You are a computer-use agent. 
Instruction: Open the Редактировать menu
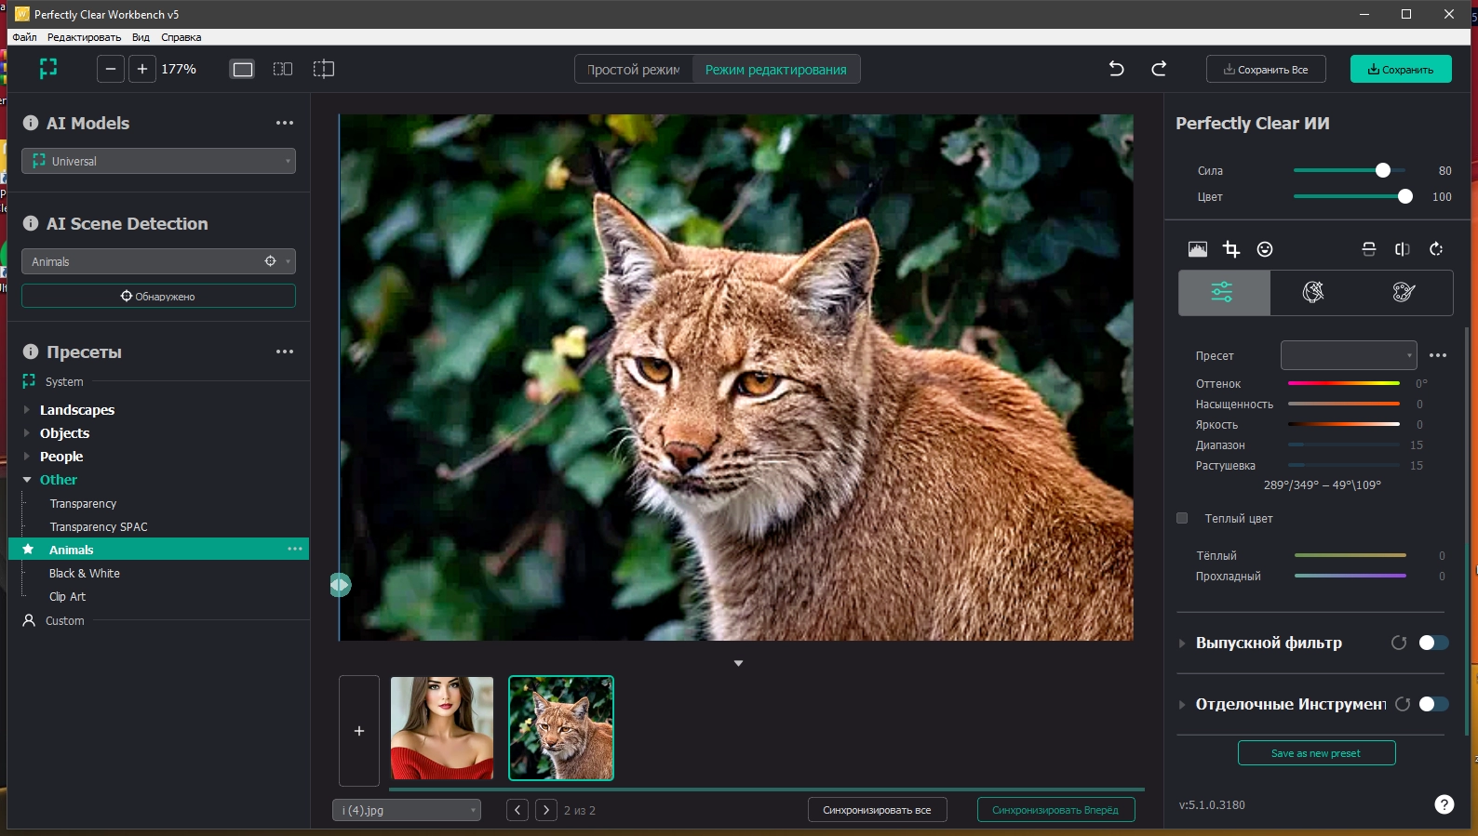[84, 37]
